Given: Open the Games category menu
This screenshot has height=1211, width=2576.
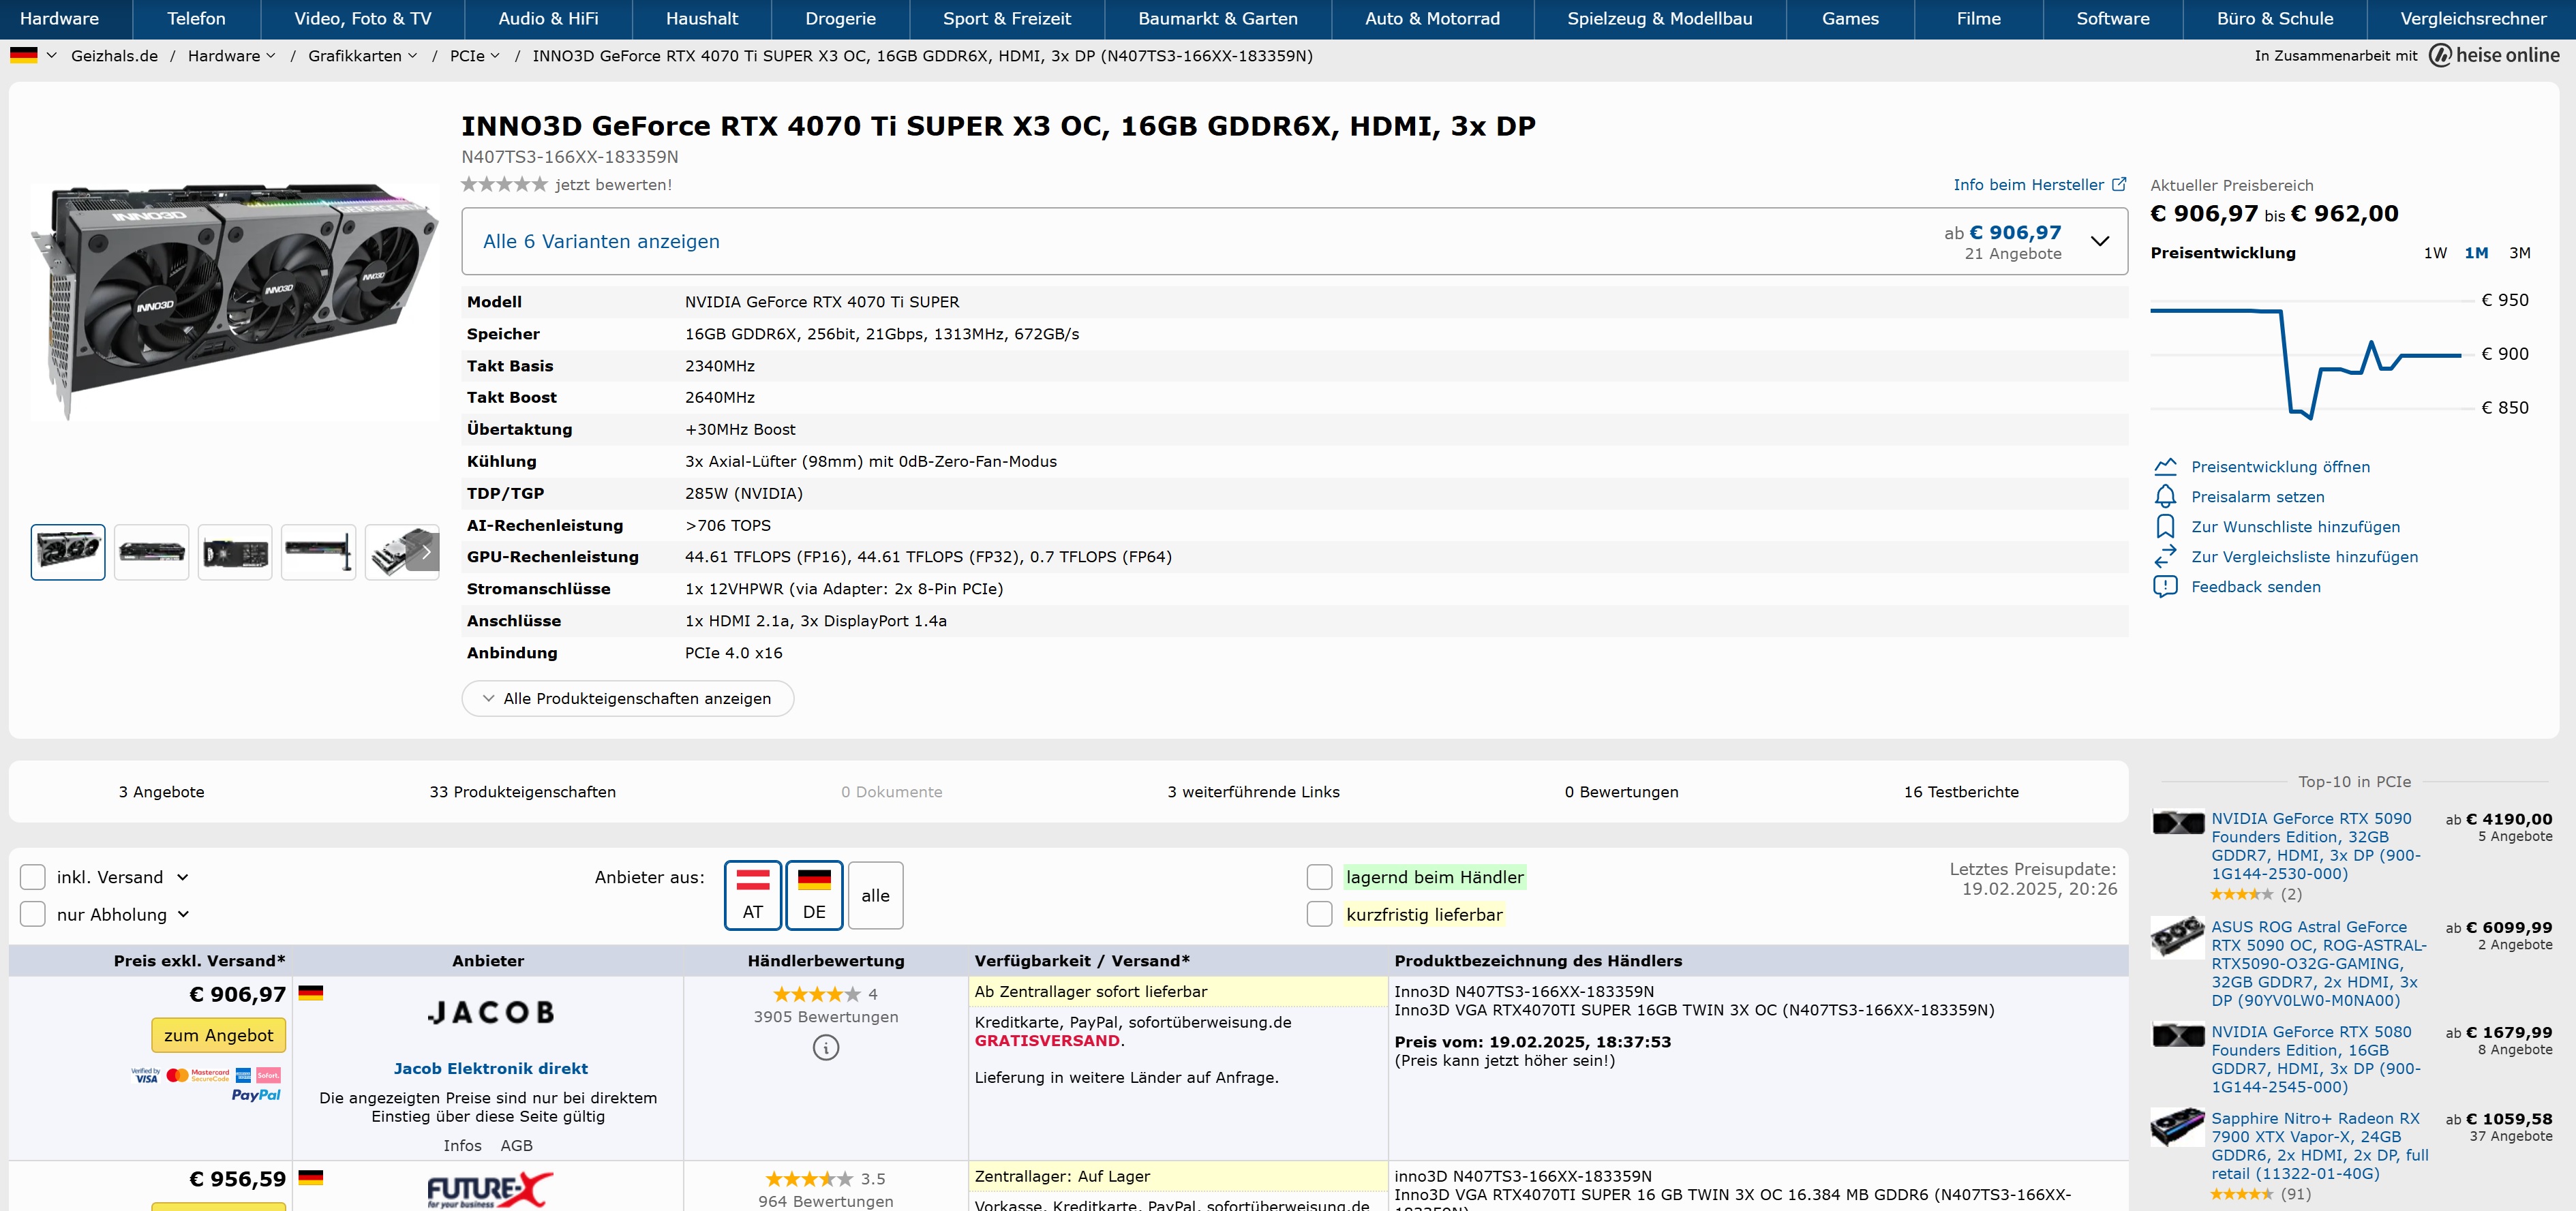Looking at the screenshot, I should pyautogui.click(x=1849, y=19).
